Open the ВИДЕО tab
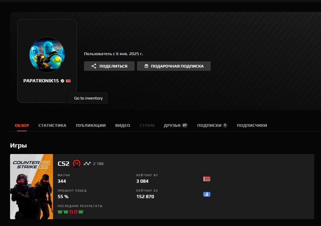Viewport: 321px width, 226px height. click(122, 125)
